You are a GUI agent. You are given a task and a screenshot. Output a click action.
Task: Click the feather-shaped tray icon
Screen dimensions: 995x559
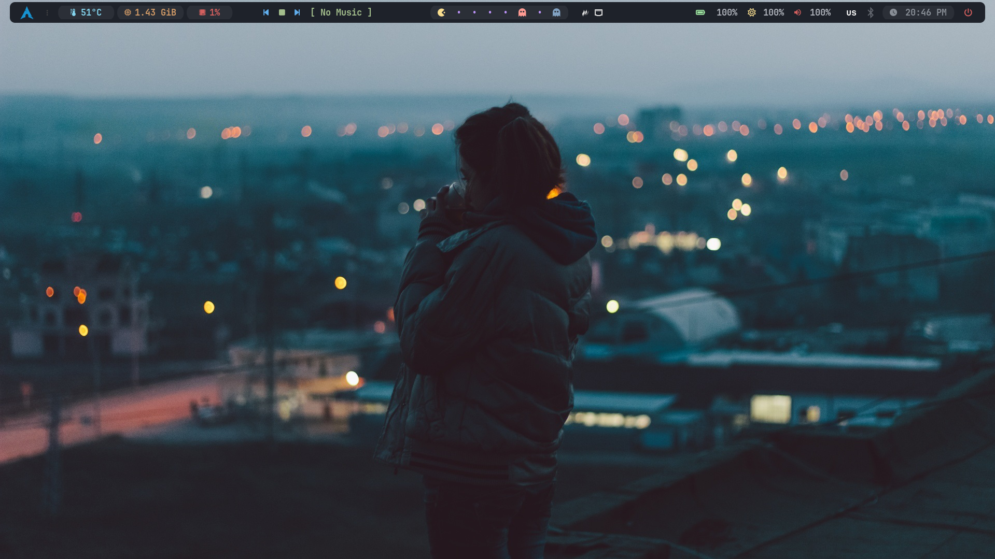585,12
